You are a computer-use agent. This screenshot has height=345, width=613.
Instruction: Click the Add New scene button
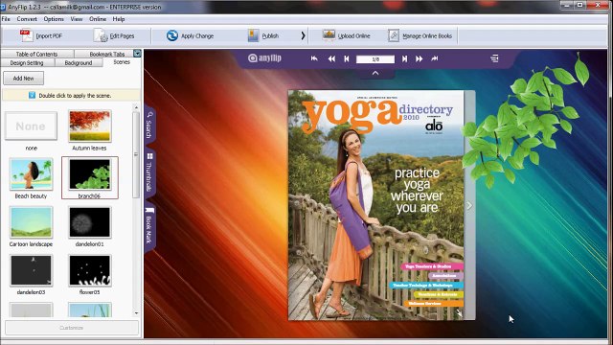(23, 79)
